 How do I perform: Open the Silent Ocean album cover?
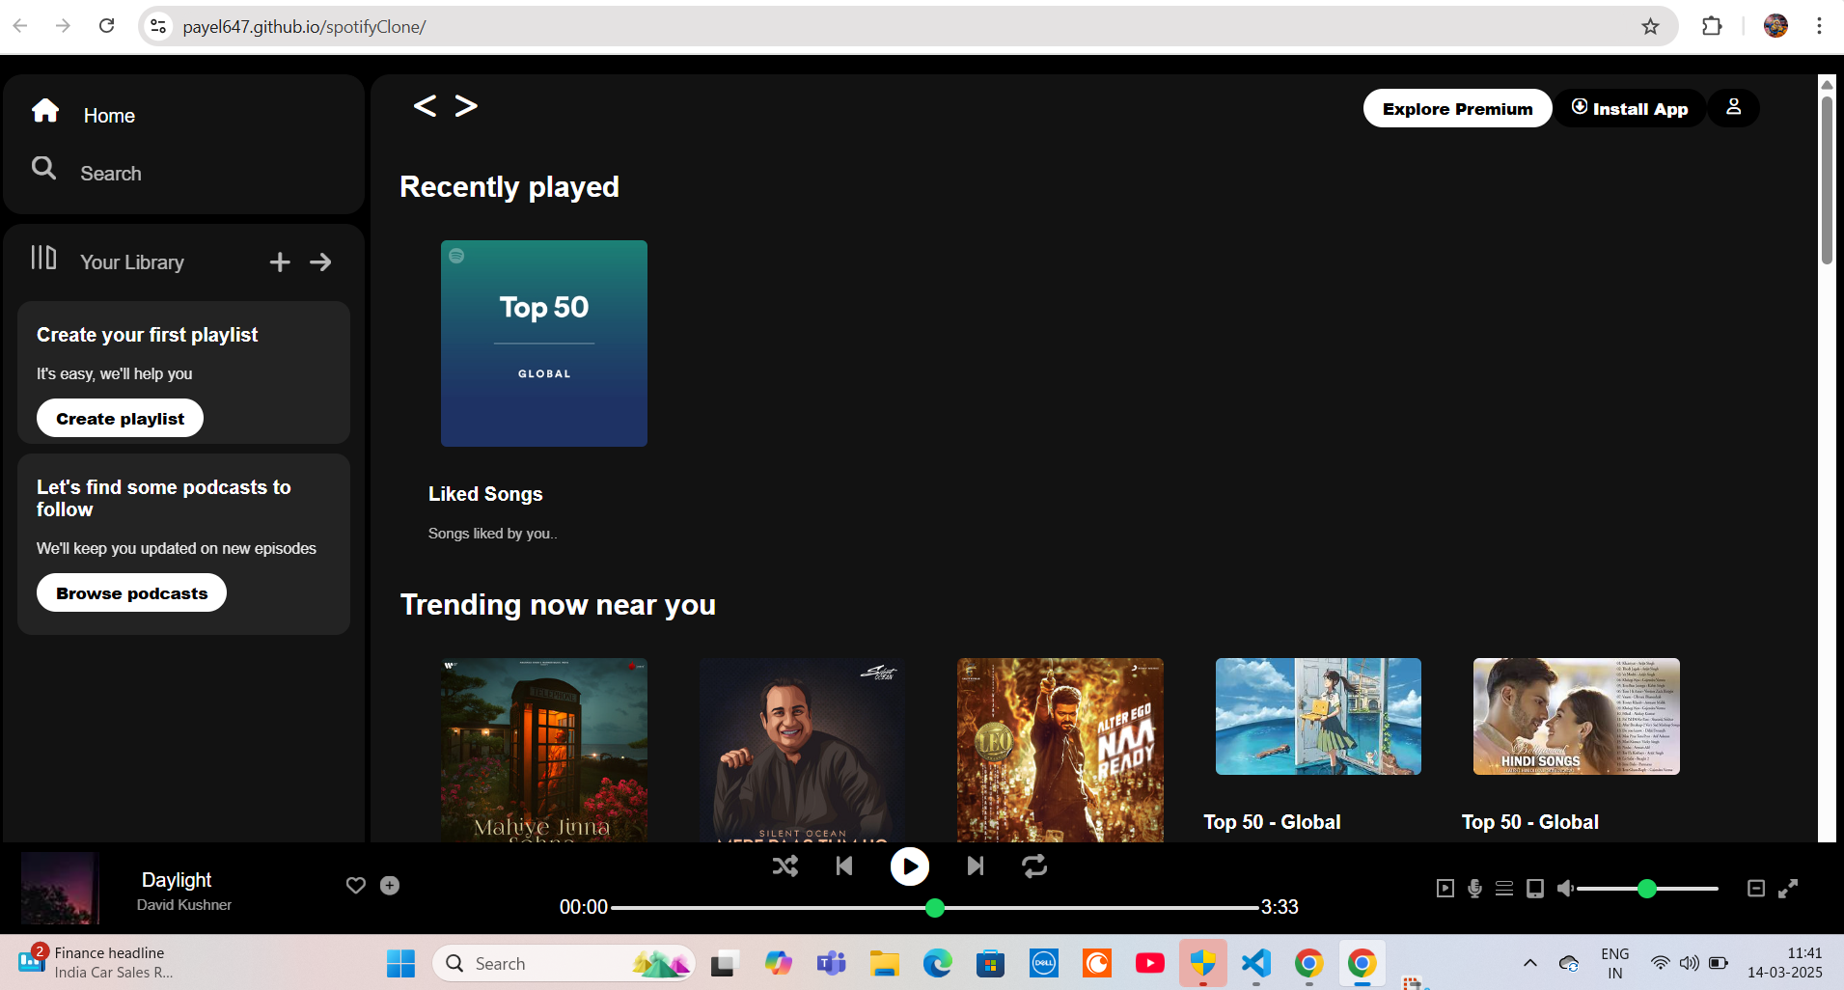pyautogui.click(x=802, y=750)
